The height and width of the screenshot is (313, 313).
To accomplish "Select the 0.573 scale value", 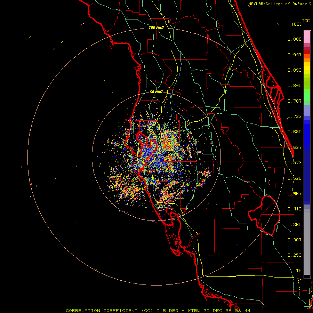I will pyautogui.click(x=295, y=163).
